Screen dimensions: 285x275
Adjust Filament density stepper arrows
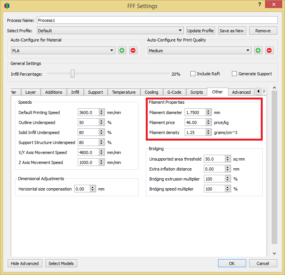[x=208, y=133]
